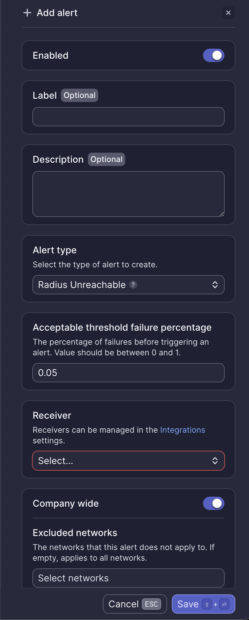Click into the Label text field
Image resolution: width=249 pixels, height=620 pixels.
point(128,117)
